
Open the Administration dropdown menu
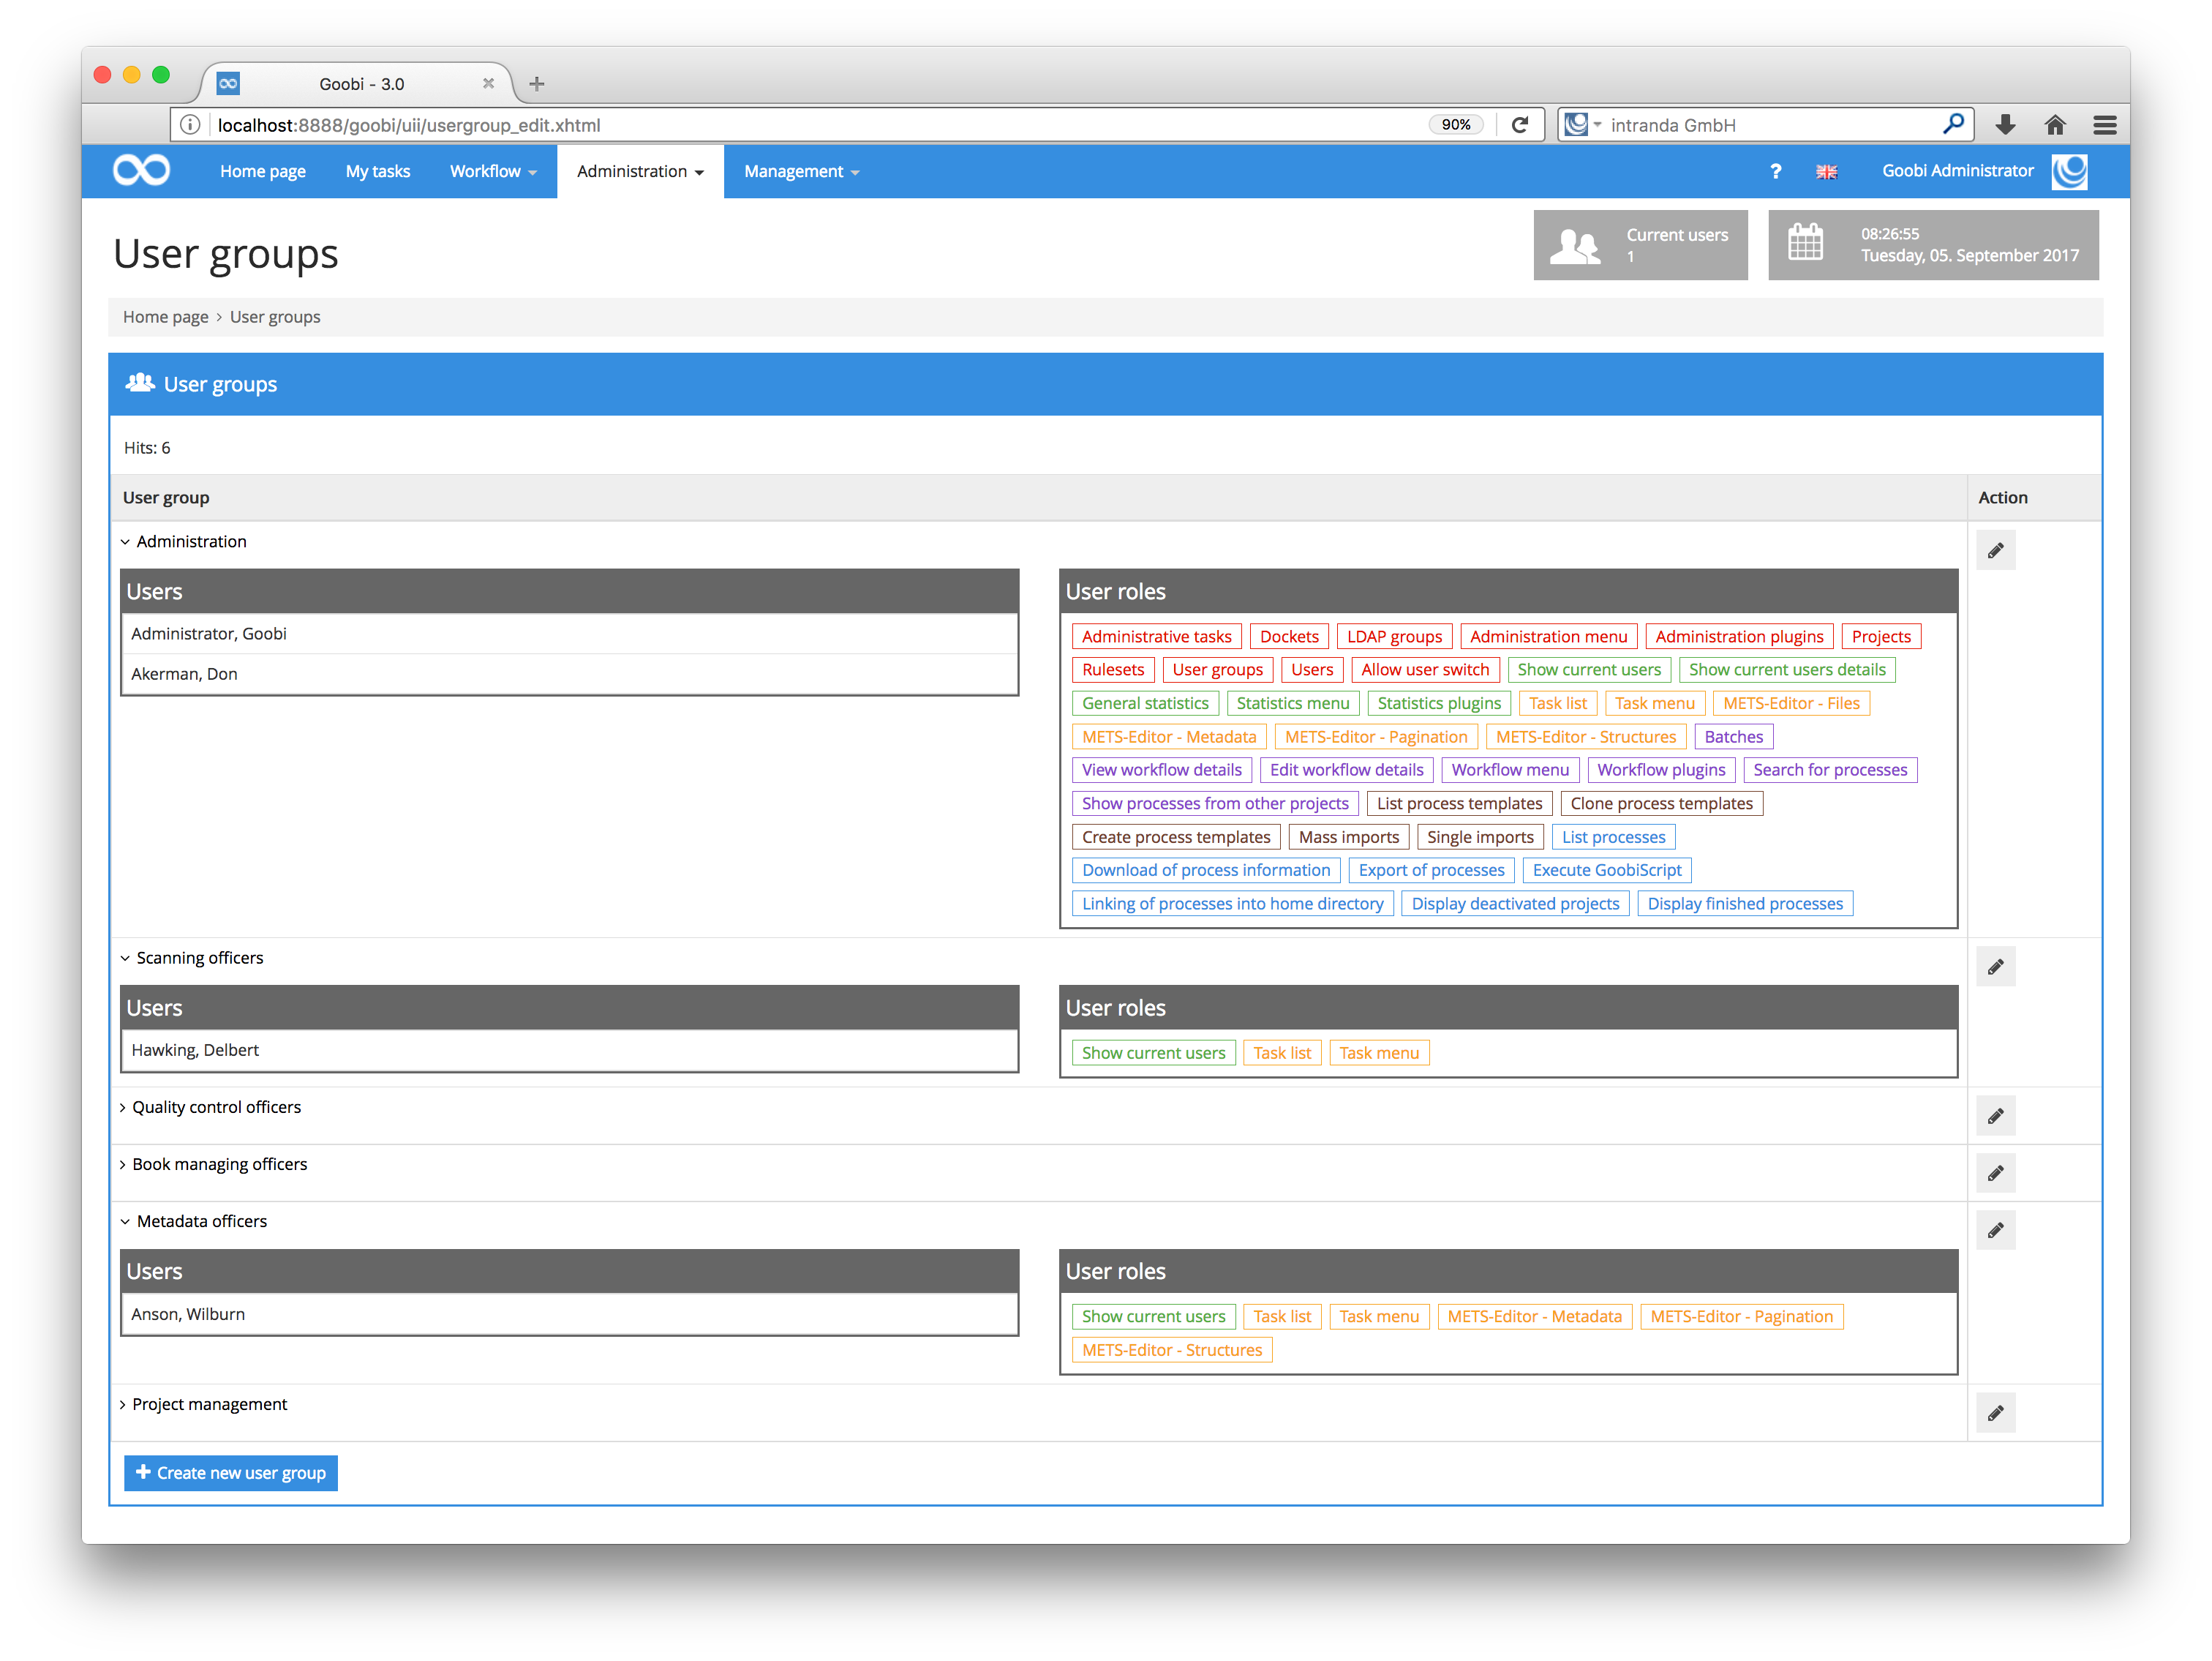coord(640,171)
